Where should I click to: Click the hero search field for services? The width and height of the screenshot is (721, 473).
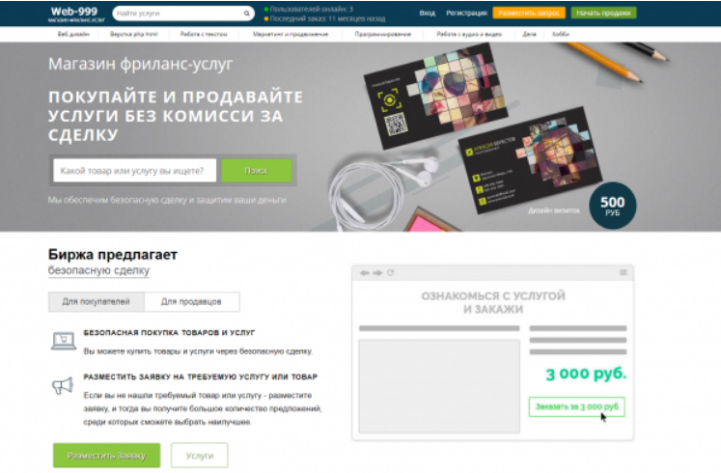135,171
